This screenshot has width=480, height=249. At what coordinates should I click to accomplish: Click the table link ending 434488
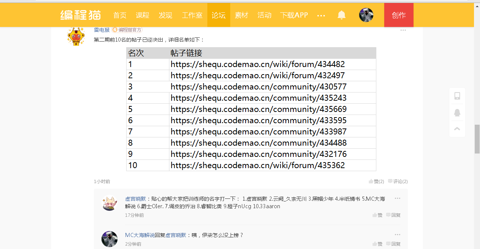point(258,143)
